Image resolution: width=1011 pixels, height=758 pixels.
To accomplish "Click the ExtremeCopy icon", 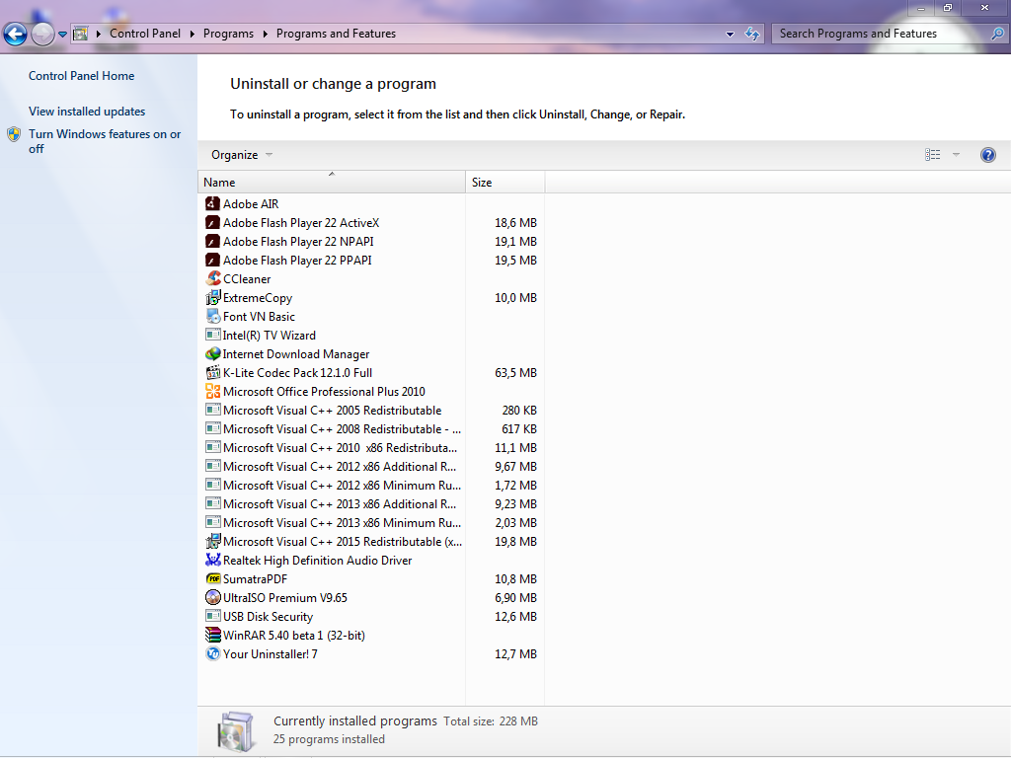I will coord(213,297).
